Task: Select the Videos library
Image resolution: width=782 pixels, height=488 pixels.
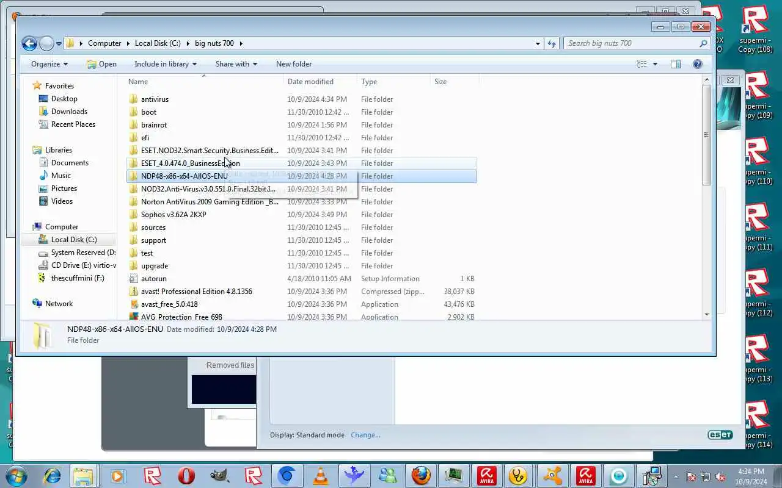Action: click(62, 201)
